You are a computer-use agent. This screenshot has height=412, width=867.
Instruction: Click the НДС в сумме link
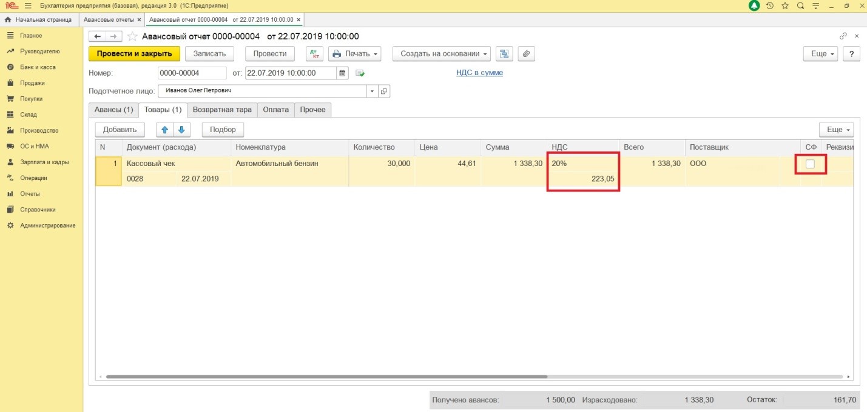479,73
